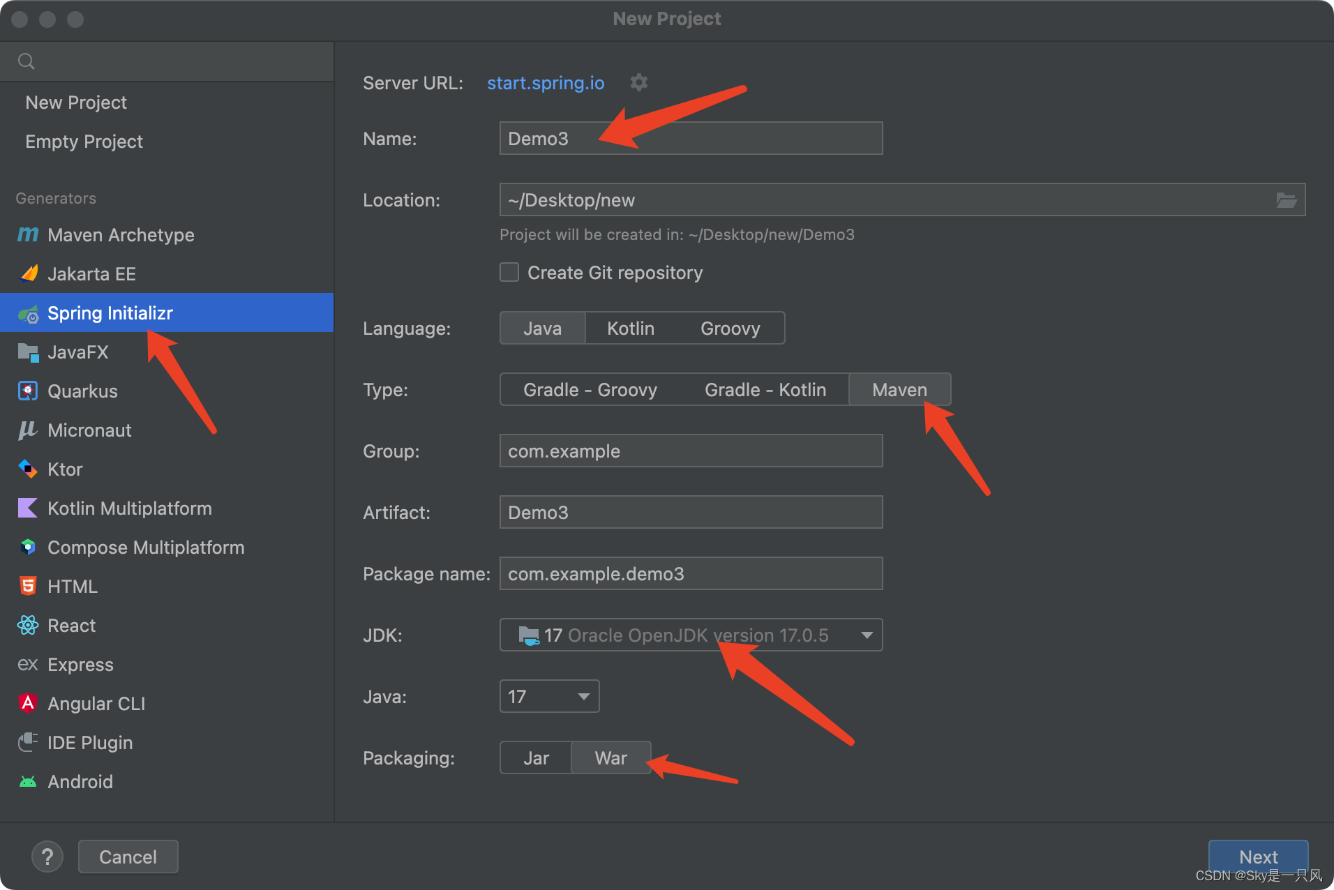Click into the Package name field
This screenshot has width=1334, height=890.
[x=691, y=574]
